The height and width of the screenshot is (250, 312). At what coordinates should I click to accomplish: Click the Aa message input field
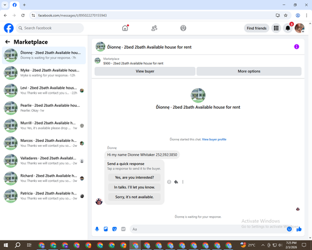(208, 229)
